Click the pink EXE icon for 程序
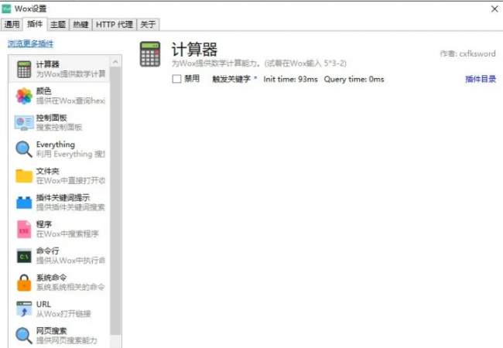The height and width of the screenshot is (348, 503). pos(24,229)
